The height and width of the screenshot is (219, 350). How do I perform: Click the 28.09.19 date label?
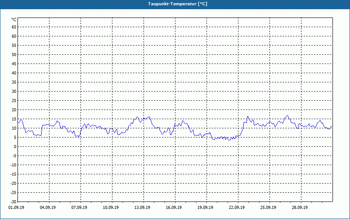coord(300,207)
